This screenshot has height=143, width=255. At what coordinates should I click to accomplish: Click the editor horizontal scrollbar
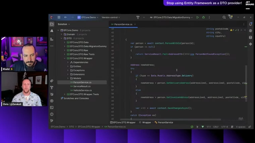pyautogui.click(x=171, y=120)
